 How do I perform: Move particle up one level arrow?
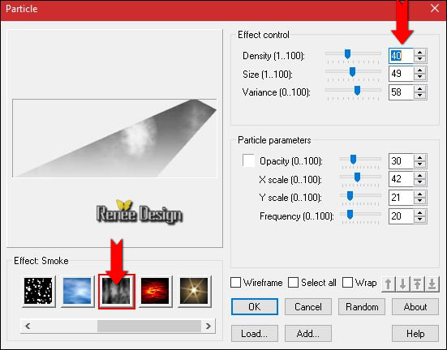[389, 284]
